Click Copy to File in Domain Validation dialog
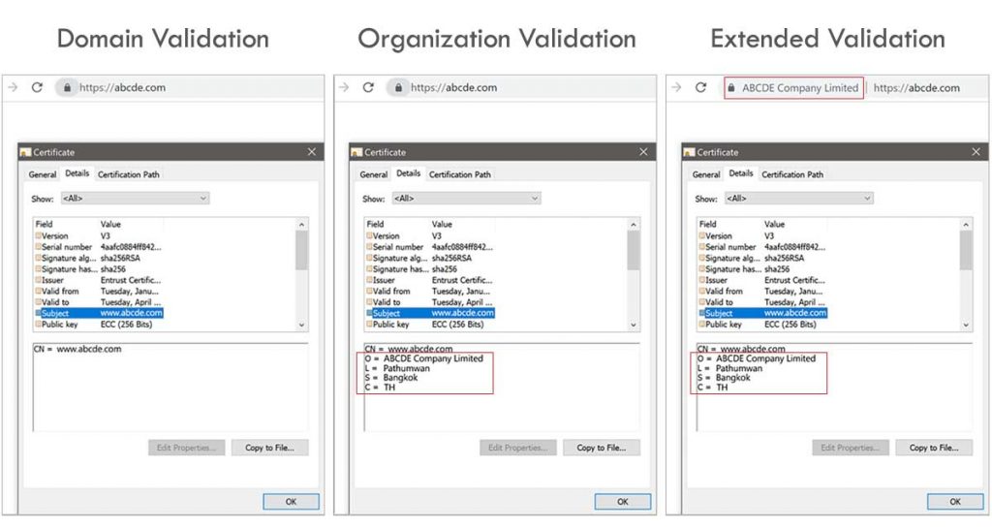Screen dimensions: 992x529 coord(270,448)
